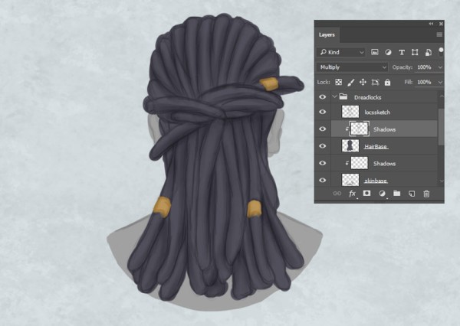Open the Multiply blend mode dropdown
Image resolution: width=460 pixels, height=326 pixels.
pyautogui.click(x=353, y=67)
